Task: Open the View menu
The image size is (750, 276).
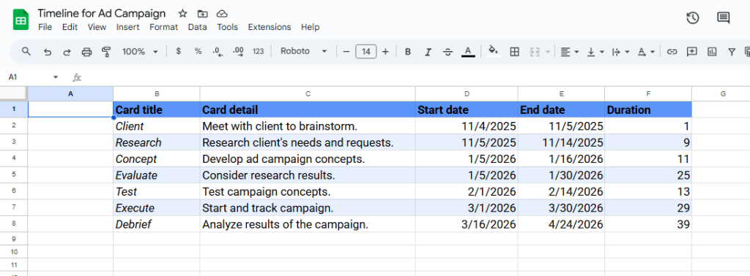Action: [97, 27]
